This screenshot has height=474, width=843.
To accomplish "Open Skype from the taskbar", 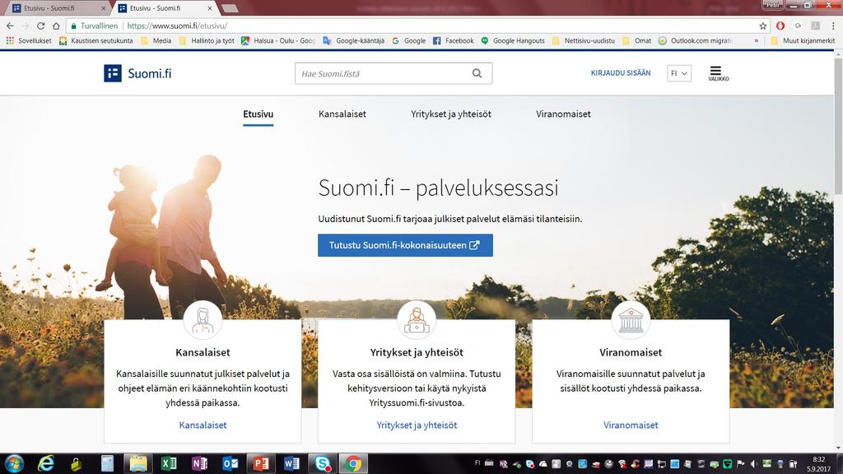I will point(323,463).
